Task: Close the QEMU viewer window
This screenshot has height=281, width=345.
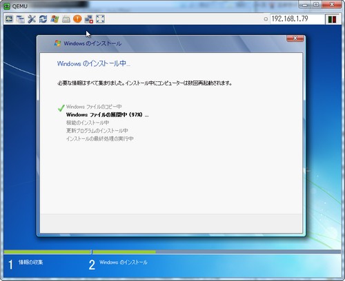Action: pos(332,5)
